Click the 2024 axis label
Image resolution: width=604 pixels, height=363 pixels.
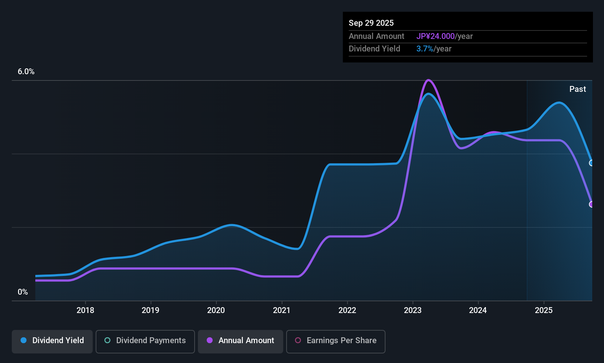(x=478, y=310)
